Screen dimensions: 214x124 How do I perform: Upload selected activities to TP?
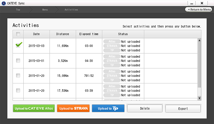pos(108,108)
